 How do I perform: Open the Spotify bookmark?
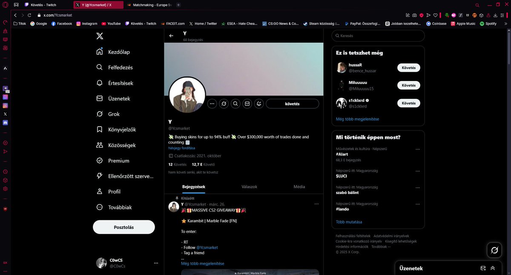(x=488, y=24)
